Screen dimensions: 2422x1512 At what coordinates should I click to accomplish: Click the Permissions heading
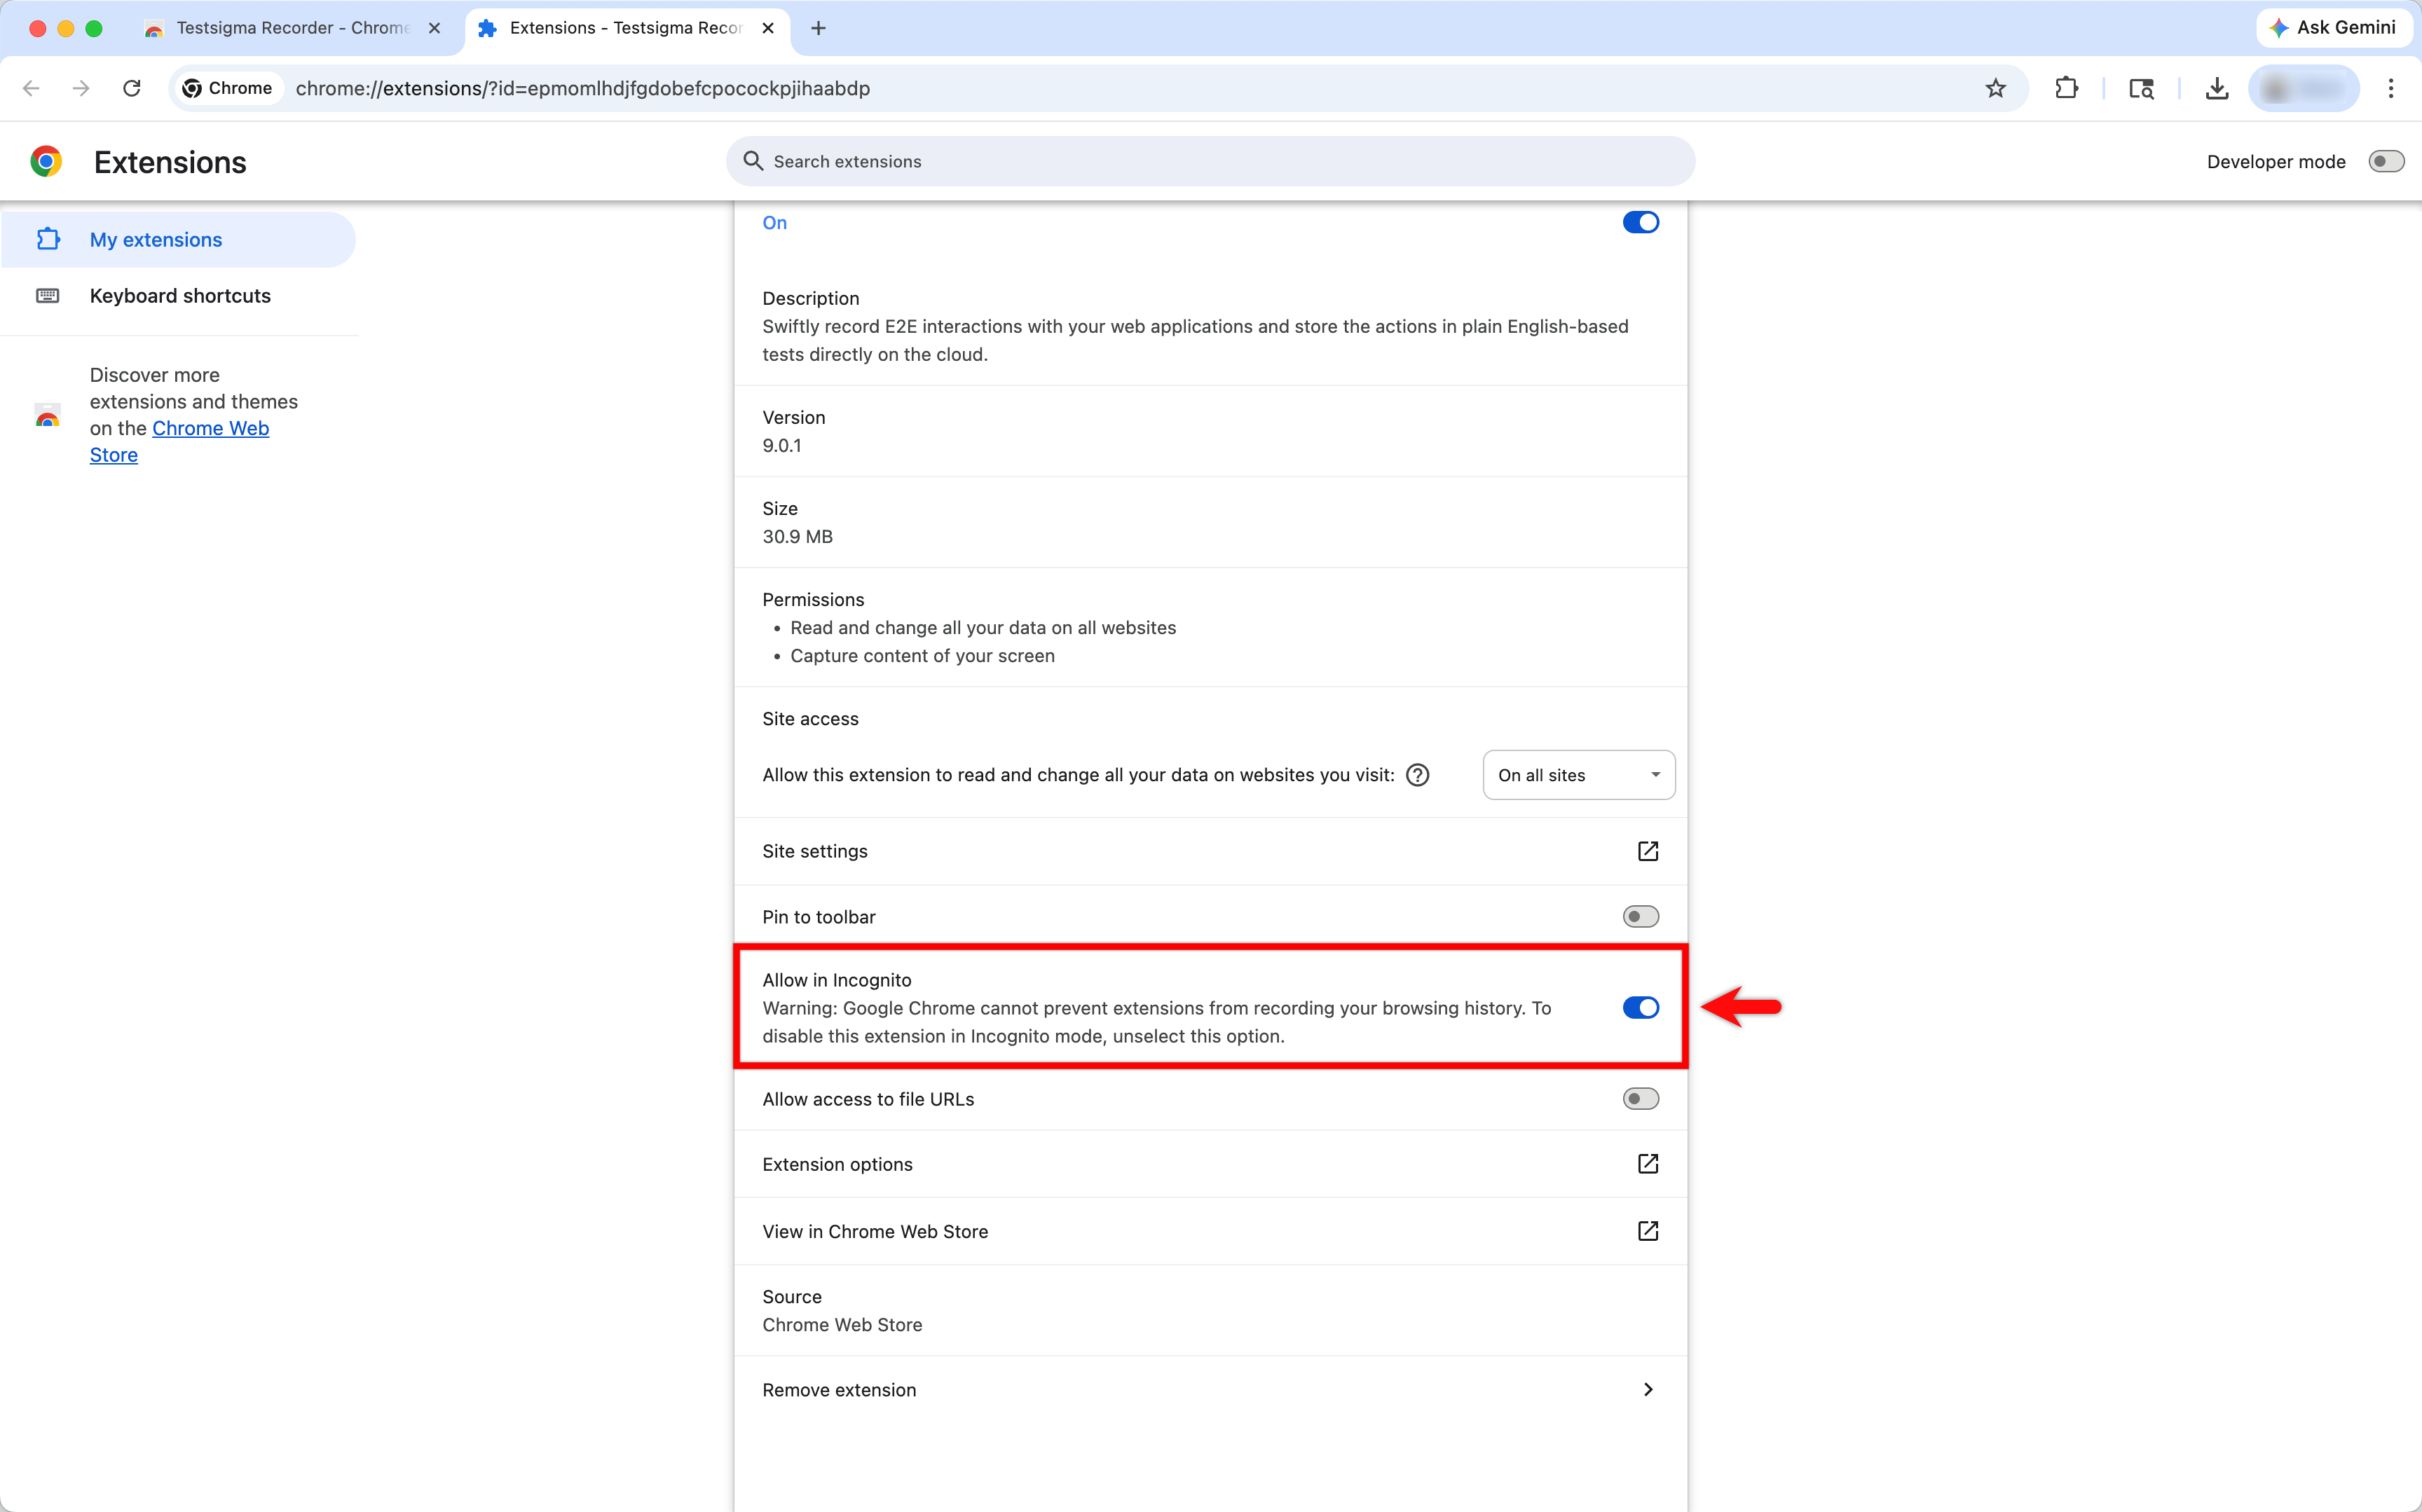[x=813, y=599]
